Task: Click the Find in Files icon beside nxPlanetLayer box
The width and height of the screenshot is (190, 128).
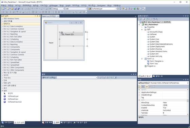Action: tap(90, 9)
